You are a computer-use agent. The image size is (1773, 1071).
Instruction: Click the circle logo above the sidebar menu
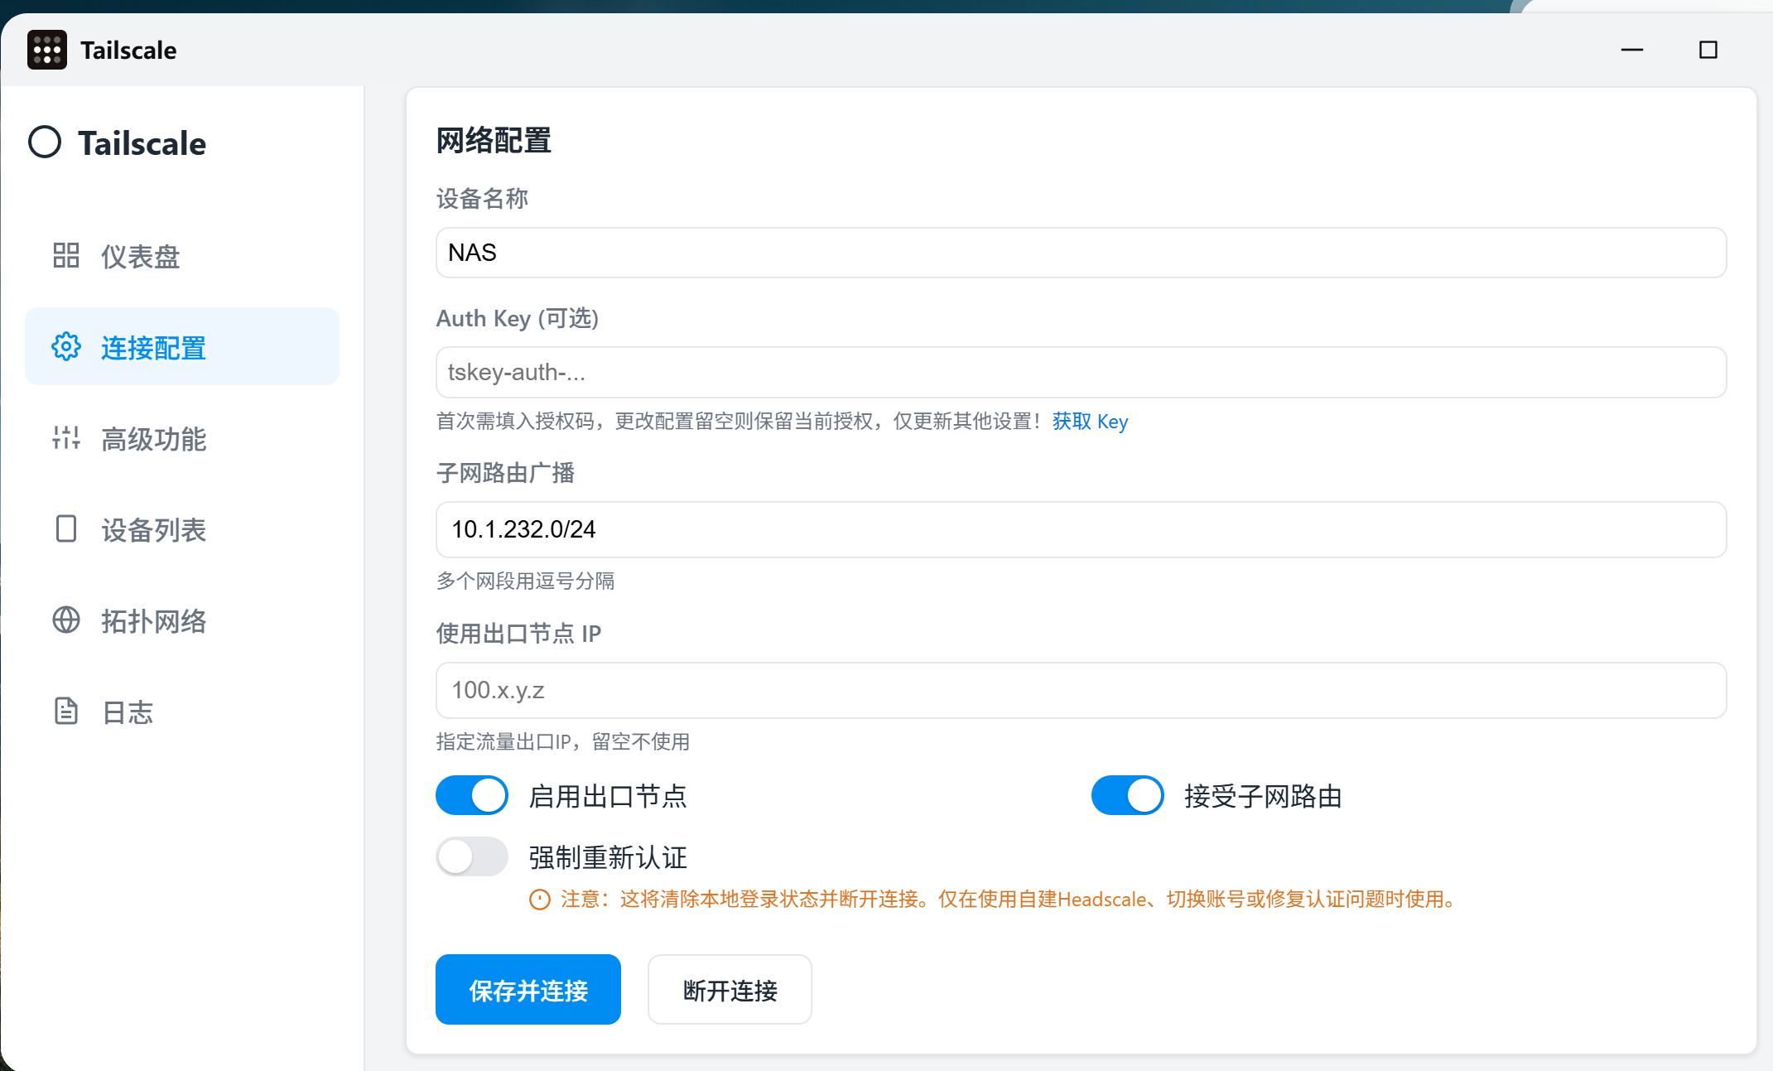click(45, 142)
